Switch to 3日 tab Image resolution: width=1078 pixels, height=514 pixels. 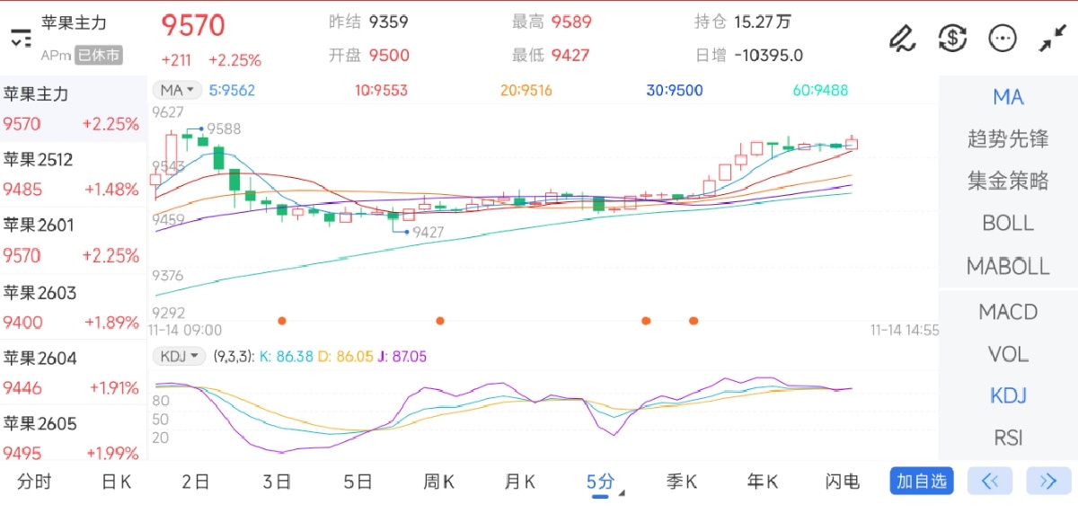click(277, 482)
